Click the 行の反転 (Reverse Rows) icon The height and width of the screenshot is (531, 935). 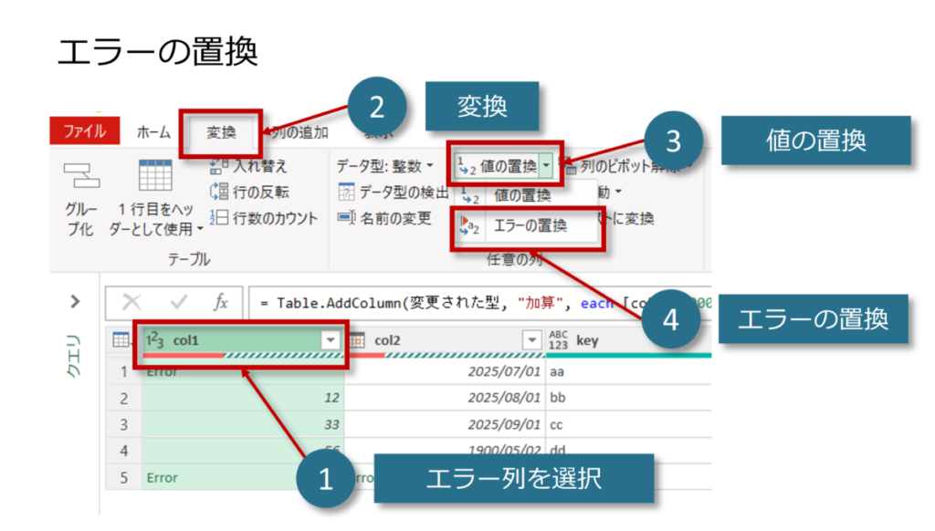coord(218,192)
